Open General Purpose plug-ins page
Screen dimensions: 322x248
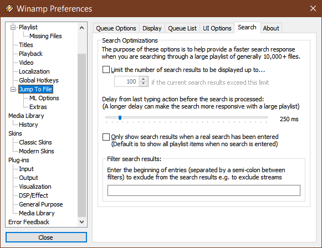pyautogui.click(x=41, y=204)
